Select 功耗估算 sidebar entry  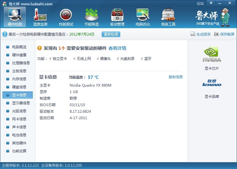(19, 151)
